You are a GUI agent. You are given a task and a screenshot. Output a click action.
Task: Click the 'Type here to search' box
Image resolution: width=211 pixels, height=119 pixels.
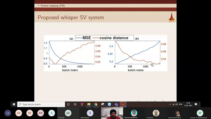41,104
